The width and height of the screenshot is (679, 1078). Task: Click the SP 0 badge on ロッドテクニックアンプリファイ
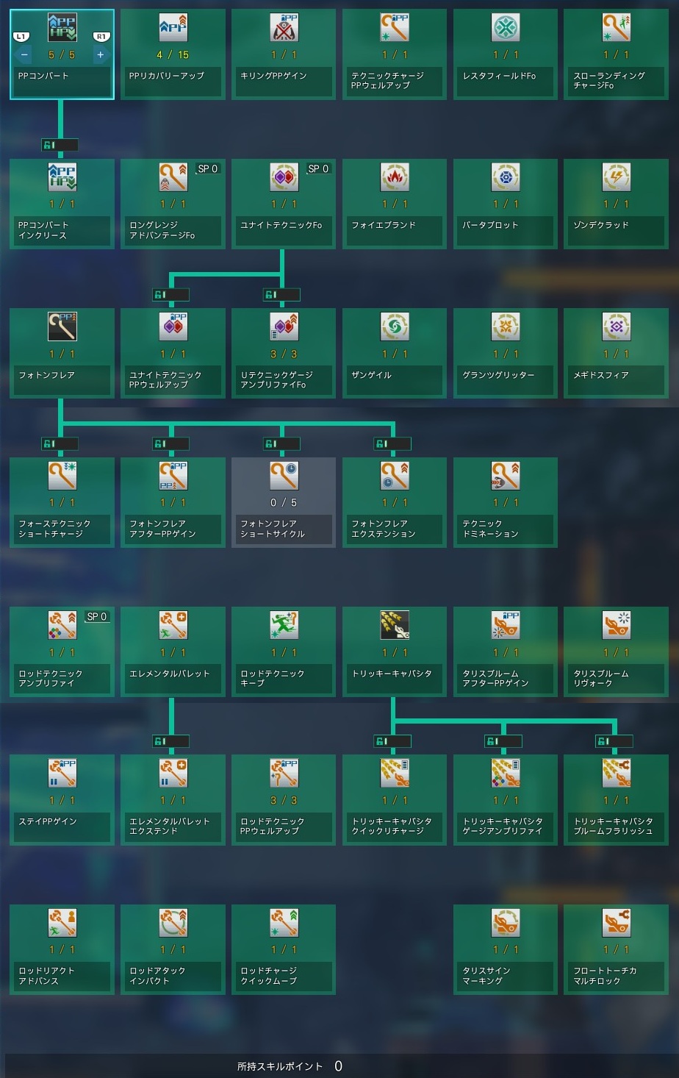pyautogui.click(x=97, y=617)
